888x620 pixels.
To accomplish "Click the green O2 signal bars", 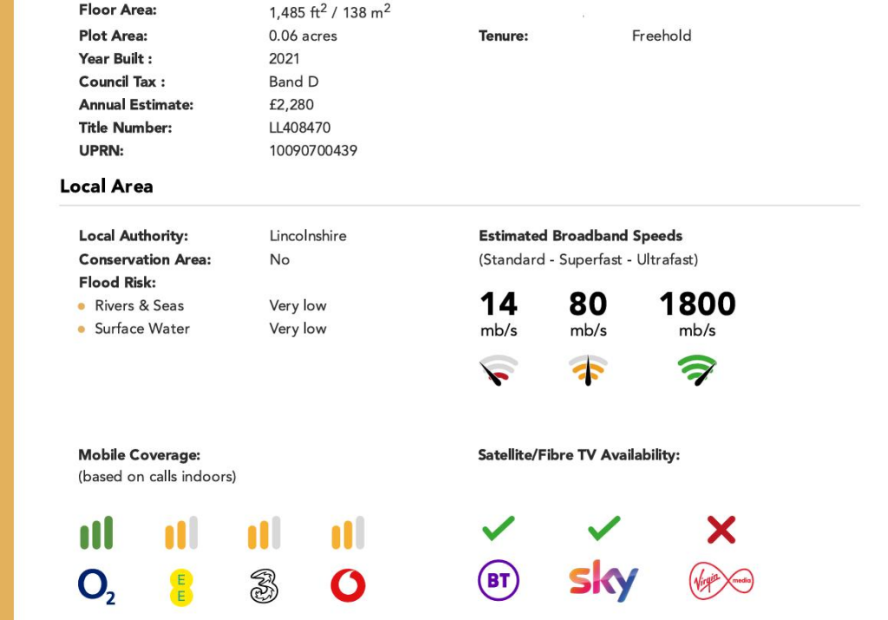I will coord(96,533).
